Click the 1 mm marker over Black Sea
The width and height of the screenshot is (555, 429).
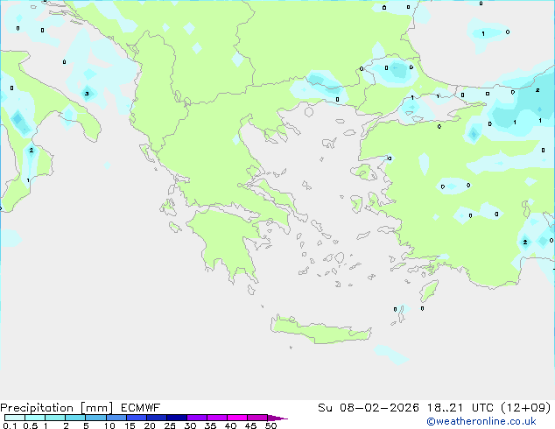482,33
